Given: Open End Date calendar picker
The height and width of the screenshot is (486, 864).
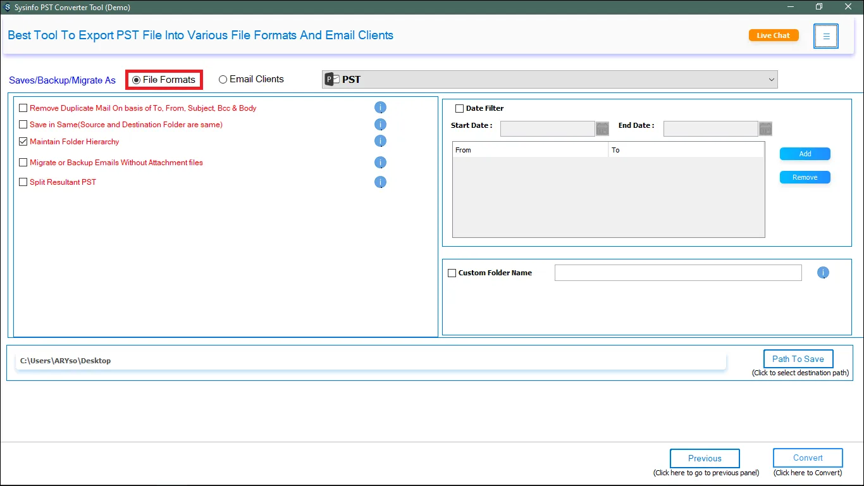Looking at the screenshot, I should [765, 128].
